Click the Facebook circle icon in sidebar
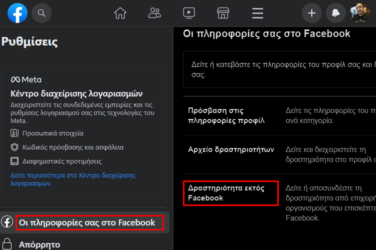 tap(7, 221)
